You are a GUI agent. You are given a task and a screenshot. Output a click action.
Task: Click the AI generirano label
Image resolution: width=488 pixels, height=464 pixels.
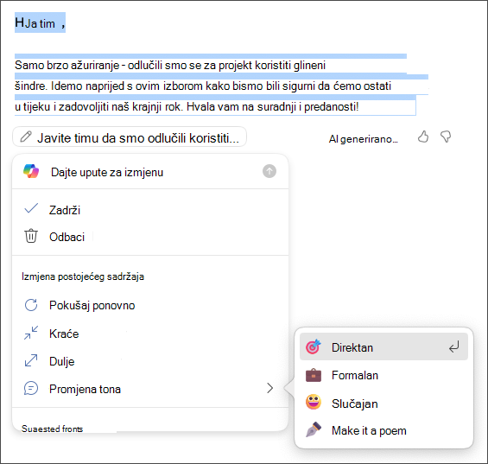[364, 139]
